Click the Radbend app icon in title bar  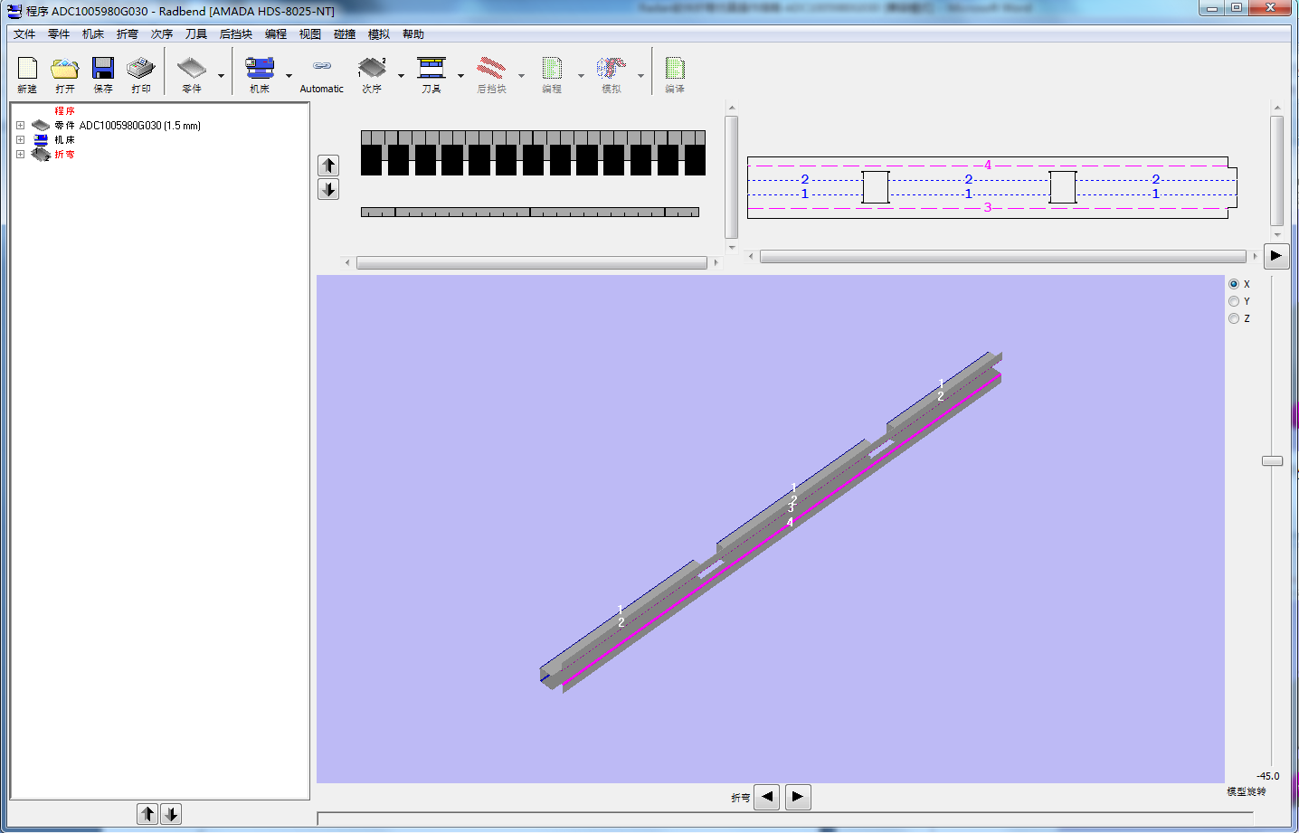click(x=14, y=11)
